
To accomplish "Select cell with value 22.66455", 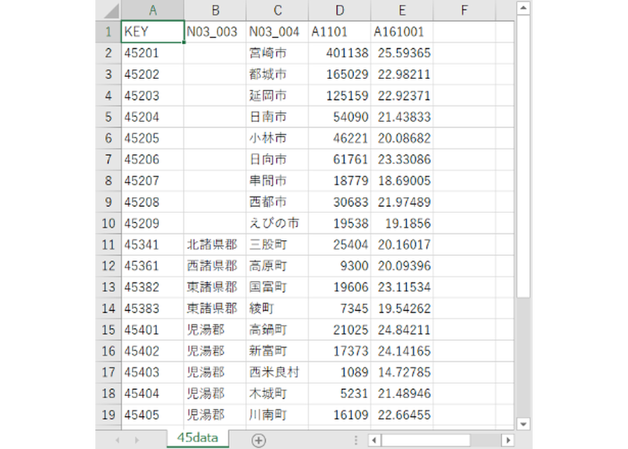I will pyautogui.click(x=402, y=415).
